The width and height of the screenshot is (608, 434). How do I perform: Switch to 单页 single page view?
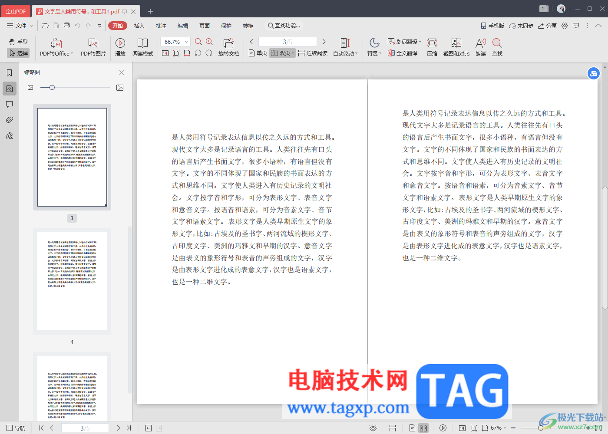[258, 53]
